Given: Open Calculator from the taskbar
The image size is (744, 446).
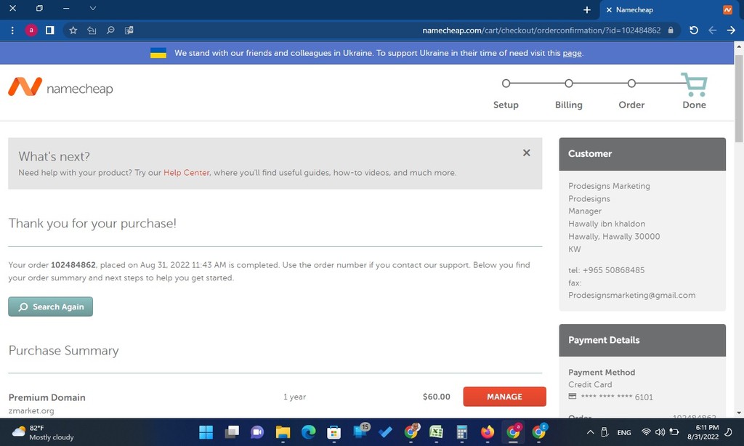Looking at the screenshot, I should (461, 432).
